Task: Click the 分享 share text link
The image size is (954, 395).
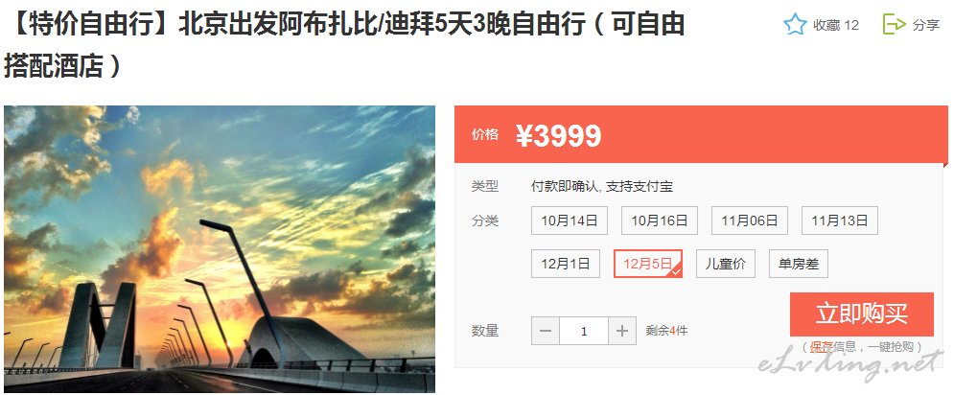Action: (926, 25)
